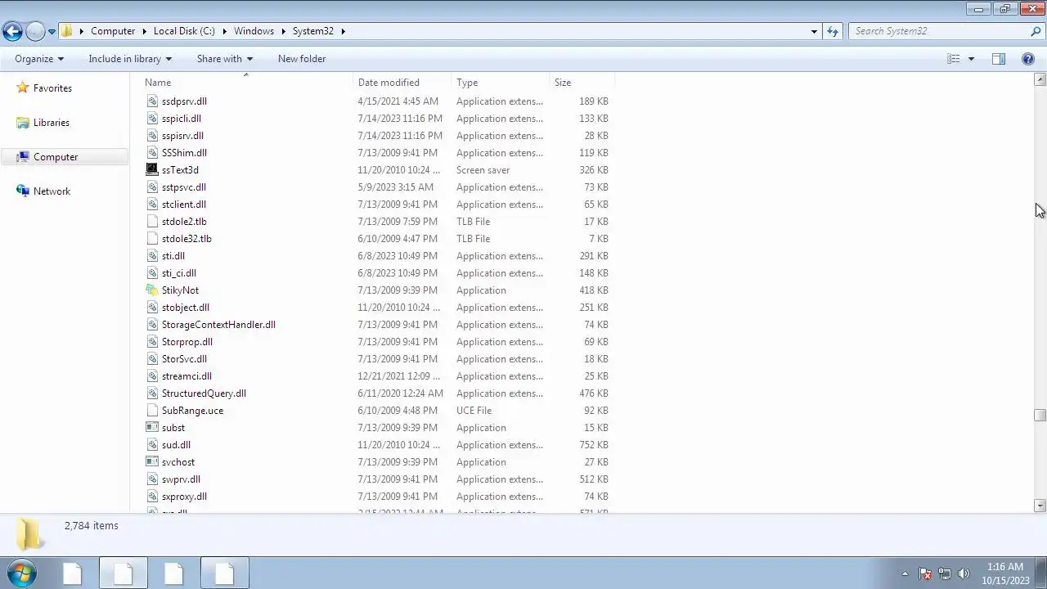Image resolution: width=1047 pixels, height=589 pixels.
Task: Click the stdole32.tlb file icon
Action: pos(152,239)
